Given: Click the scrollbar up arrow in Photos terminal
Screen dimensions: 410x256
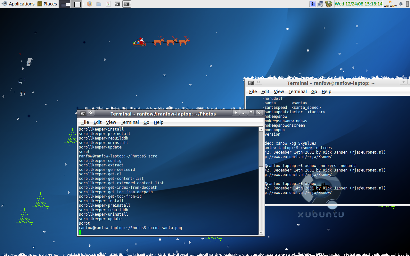Looking at the screenshot, I should pos(261,129).
